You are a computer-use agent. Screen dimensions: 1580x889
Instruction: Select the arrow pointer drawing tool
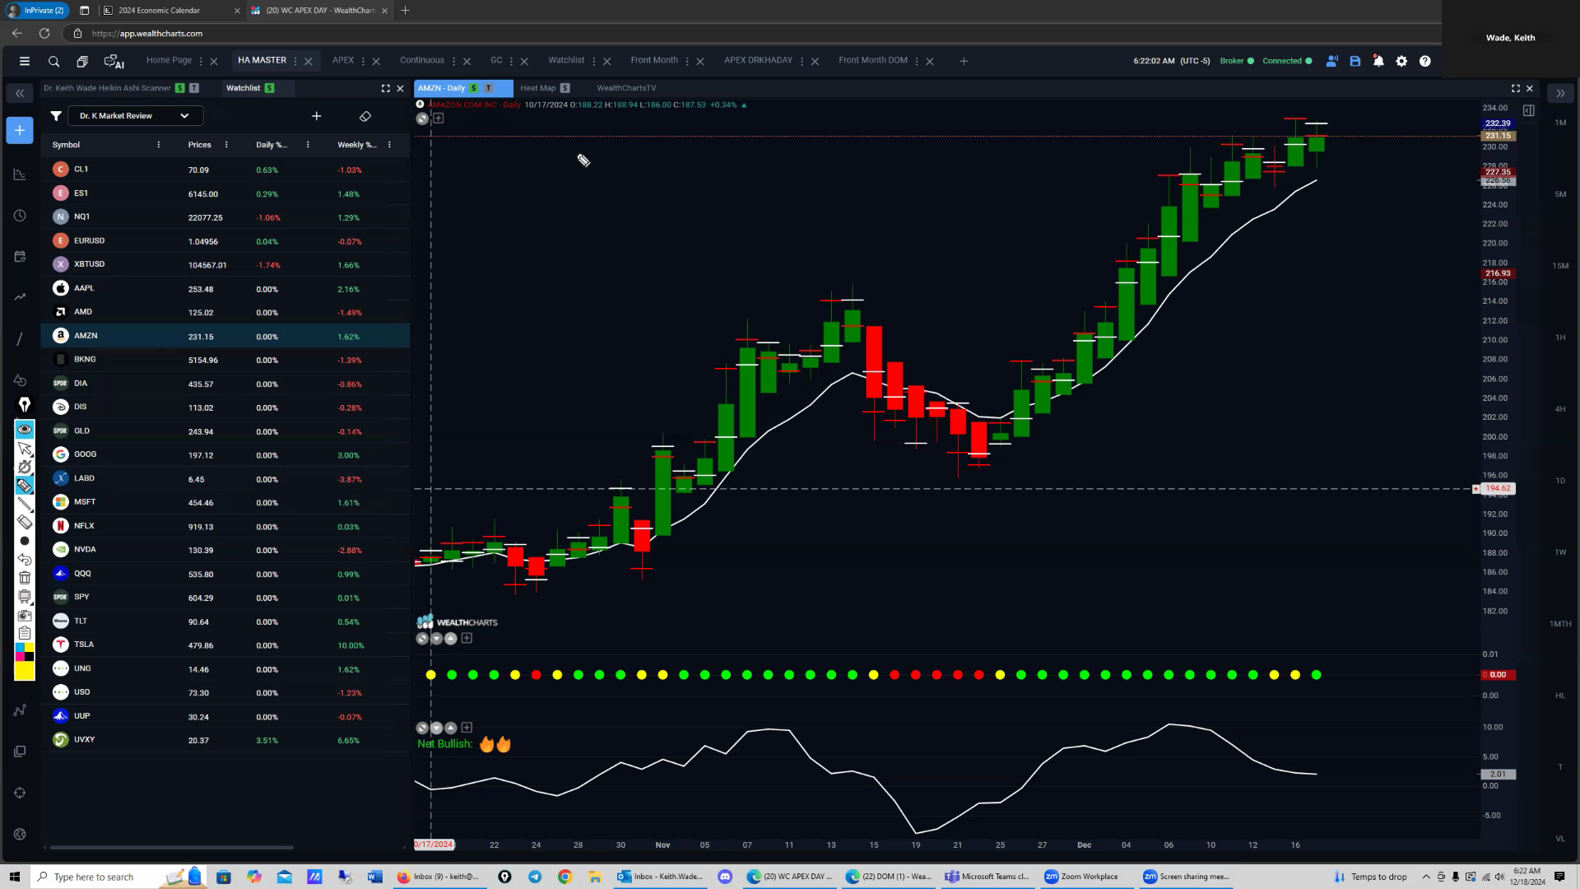click(x=25, y=449)
